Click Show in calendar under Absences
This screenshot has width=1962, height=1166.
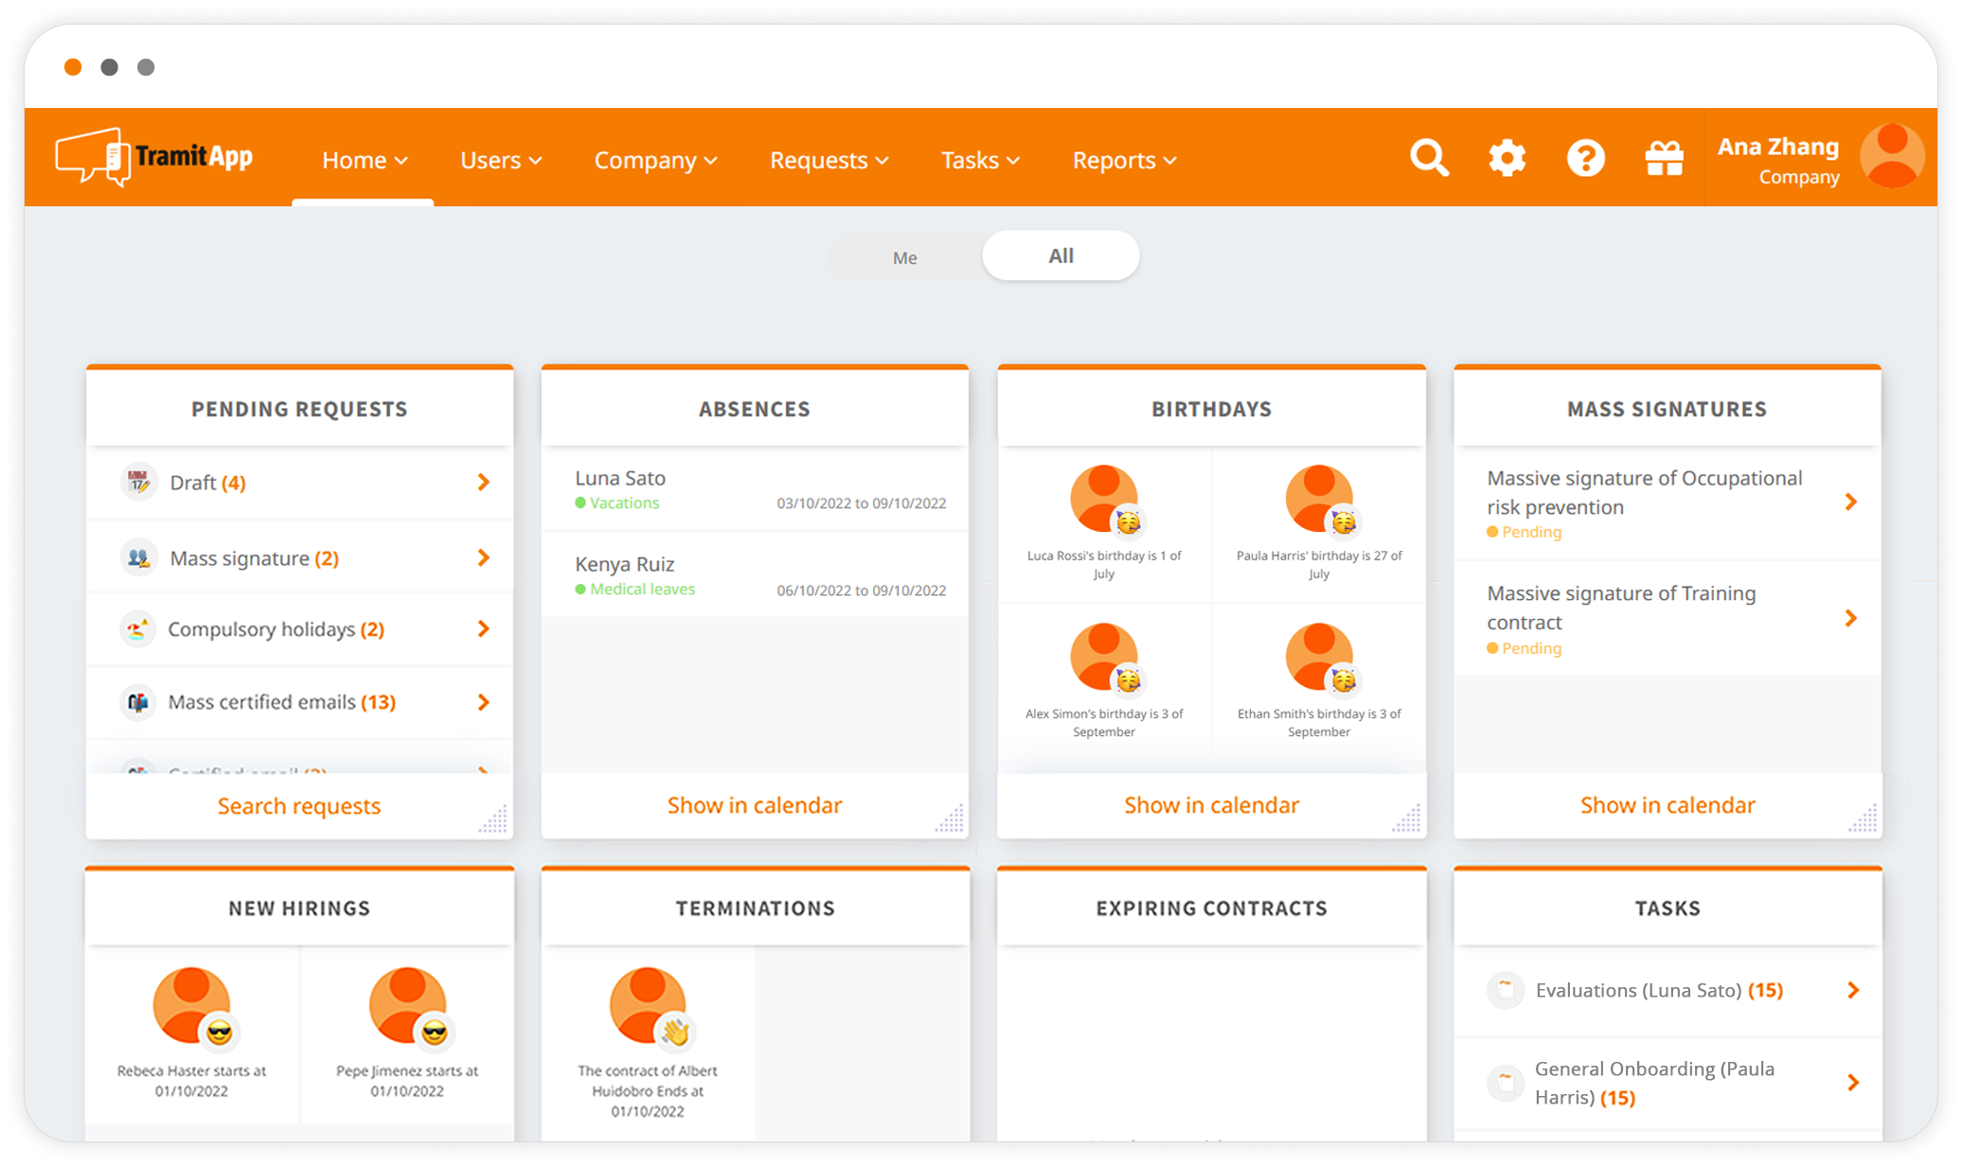click(x=754, y=804)
